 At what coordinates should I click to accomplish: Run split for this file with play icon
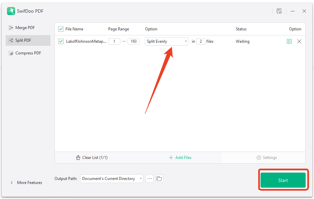tap(289, 41)
